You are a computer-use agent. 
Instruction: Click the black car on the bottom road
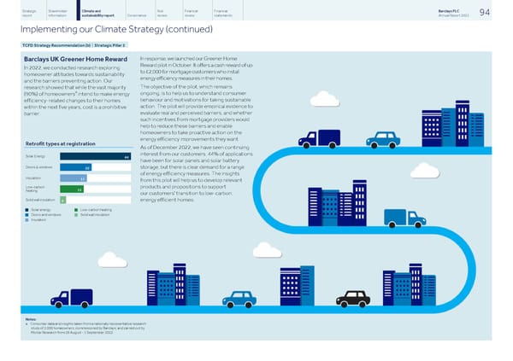pos(352,299)
